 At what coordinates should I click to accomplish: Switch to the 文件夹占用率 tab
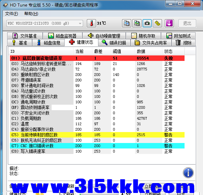point(151,43)
